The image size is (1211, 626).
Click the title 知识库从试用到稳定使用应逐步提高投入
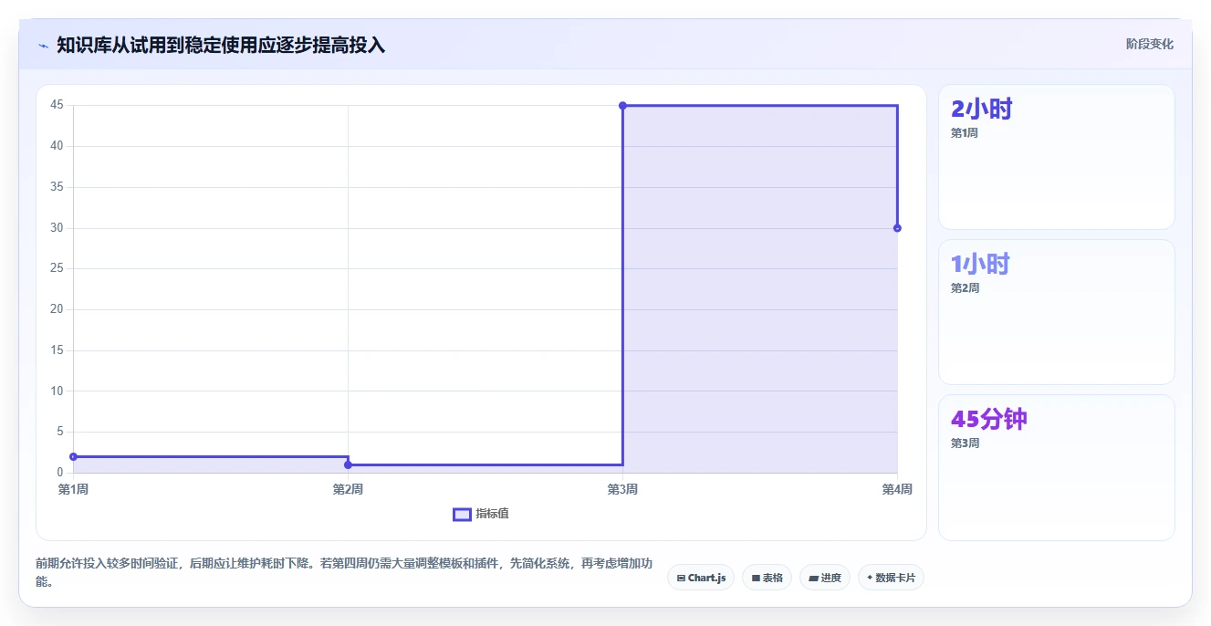pyautogui.click(x=221, y=45)
